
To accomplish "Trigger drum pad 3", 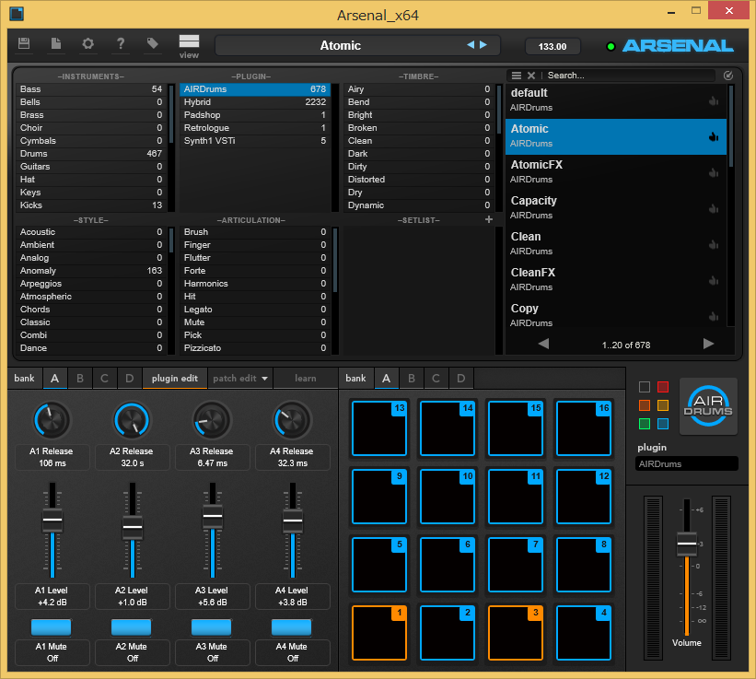I will 516,633.
